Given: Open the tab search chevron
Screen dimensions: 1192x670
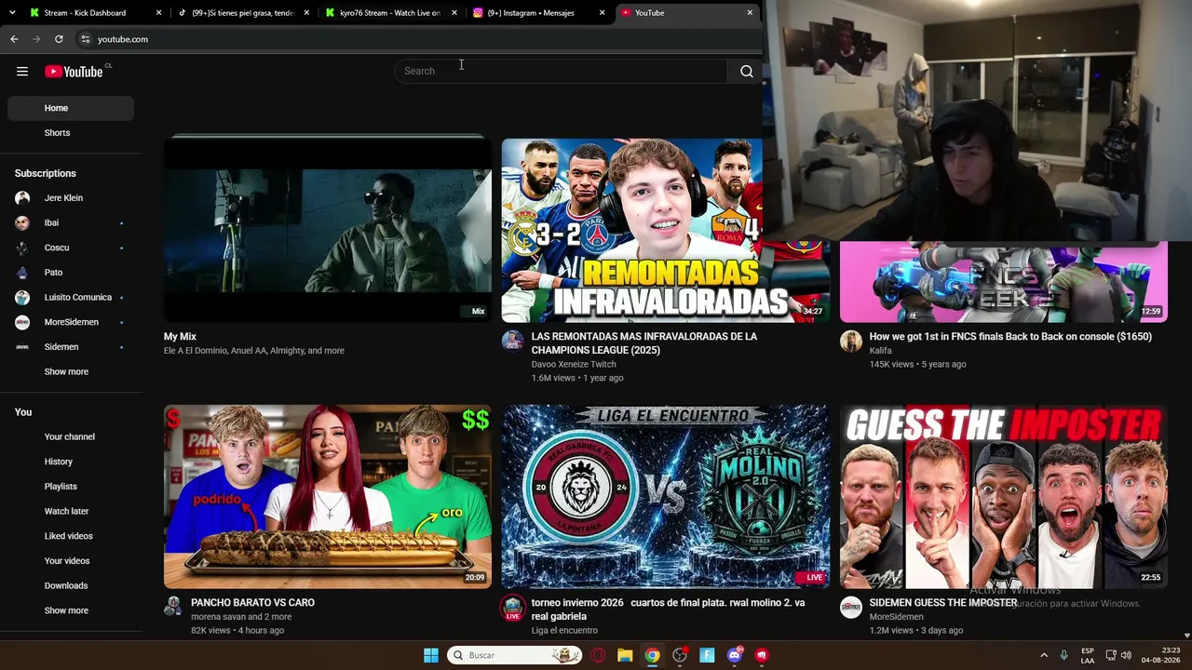Looking at the screenshot, I should [12, 13].
